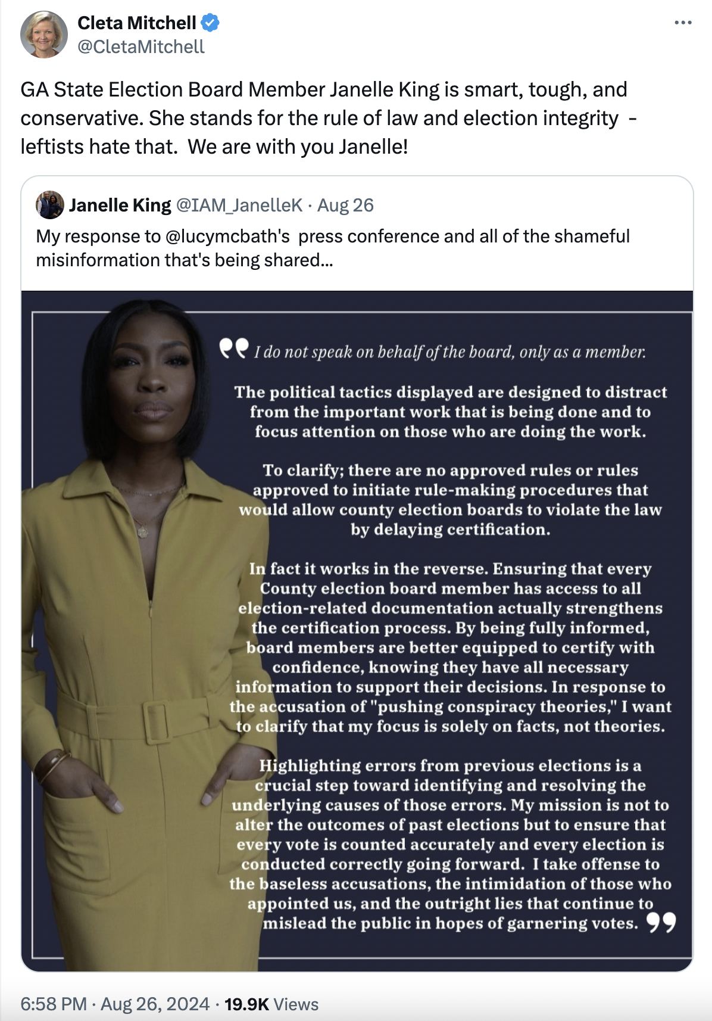Open Cleta Mitchell's display name link
The width and height of the screenshot is (712, 1021).
click(136, 23)
